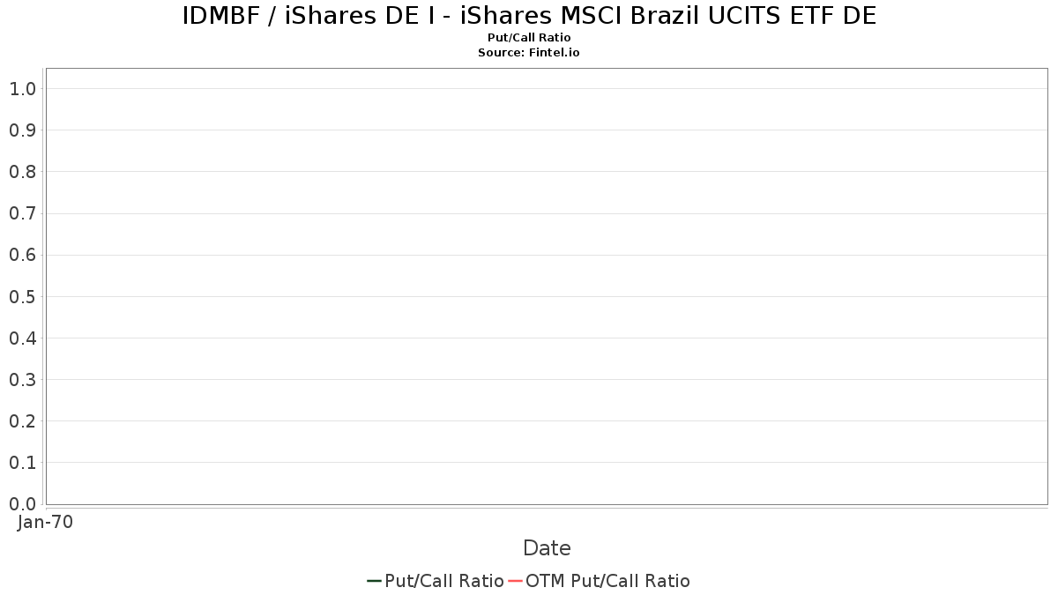The height and width of the screenshot is (595, 1058).
Task: Click the 0.0 y-axis tick label
Action: click(x=22, y=504)
